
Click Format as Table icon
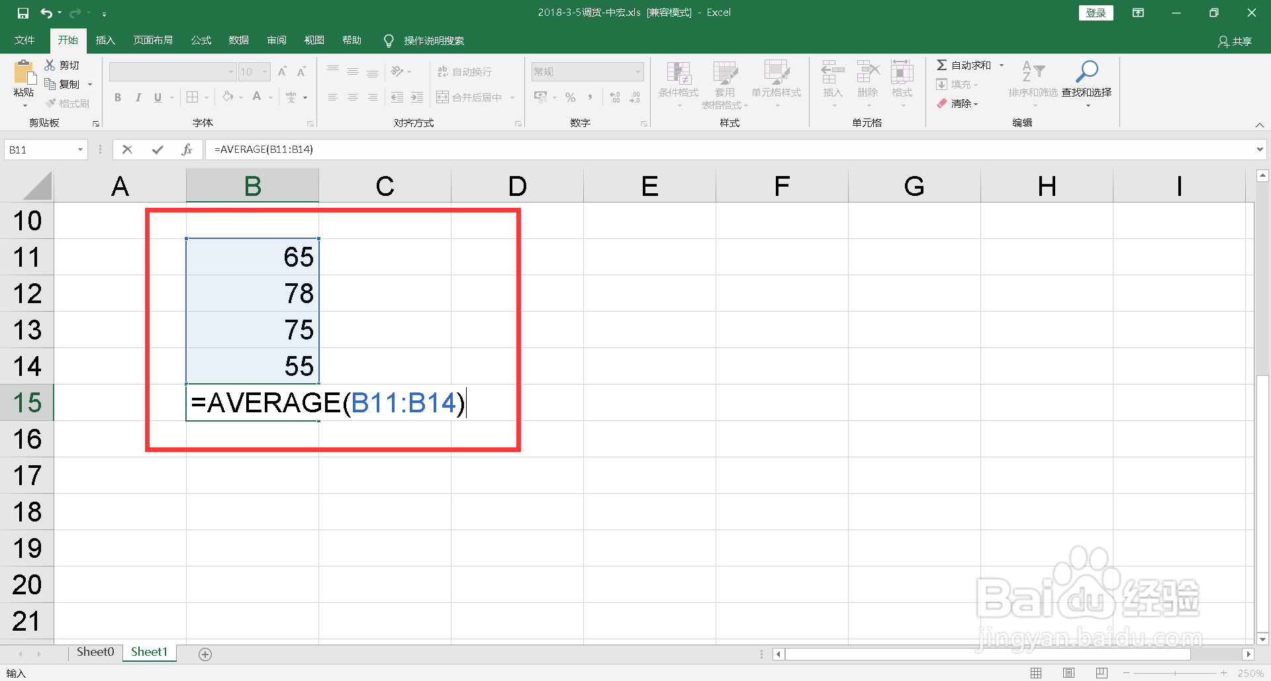click(x=725, y=73)
